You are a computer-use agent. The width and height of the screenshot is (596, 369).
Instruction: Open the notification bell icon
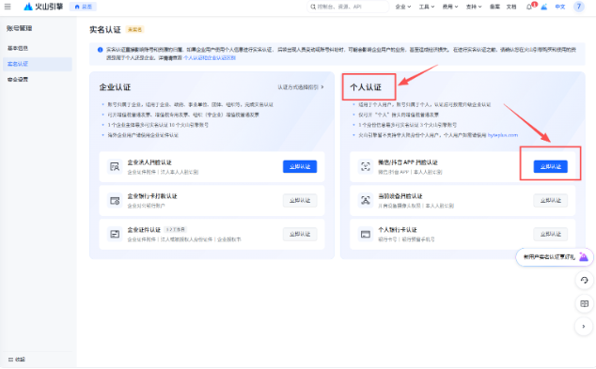[x=529, y=7]
